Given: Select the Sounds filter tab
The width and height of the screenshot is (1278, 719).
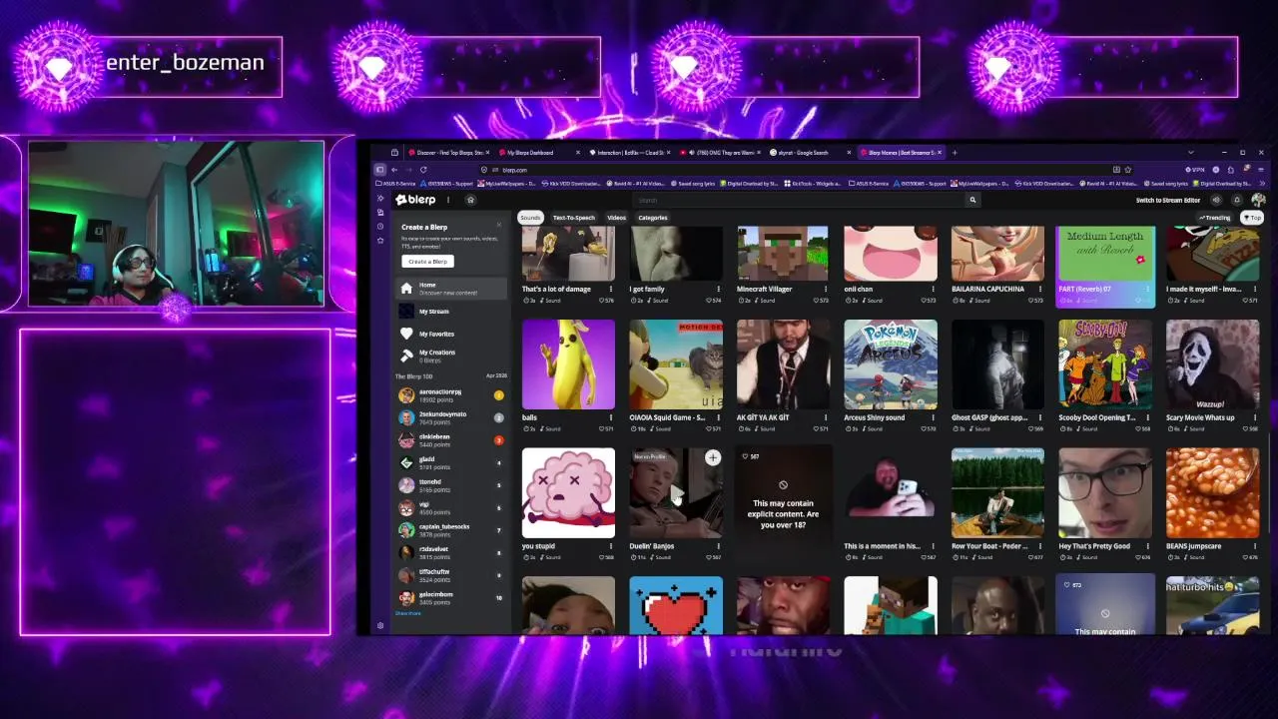Looking at the screenshot, I should pyautogui.click(x=530, y=218).
